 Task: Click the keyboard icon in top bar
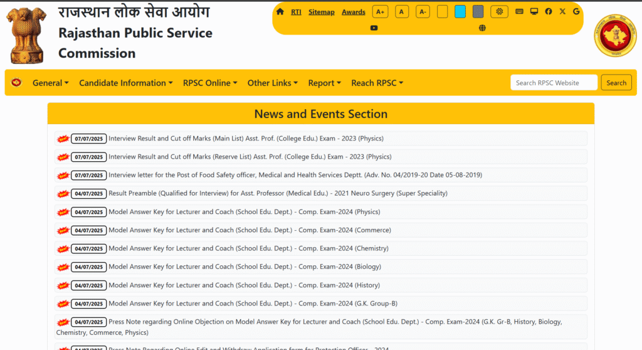(x=519, y=11)
